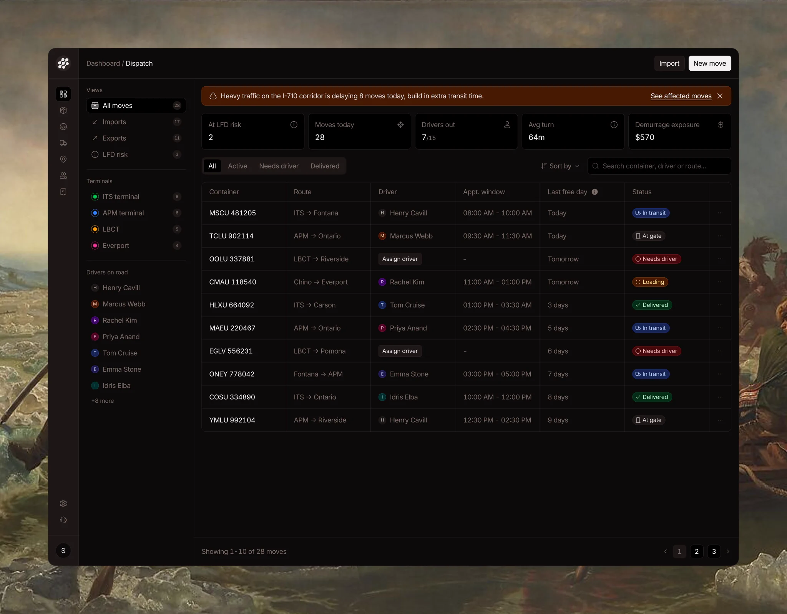Click Dashboard in the breadcrumb
The image size is (787, 614).
click(x=103, y=63)
